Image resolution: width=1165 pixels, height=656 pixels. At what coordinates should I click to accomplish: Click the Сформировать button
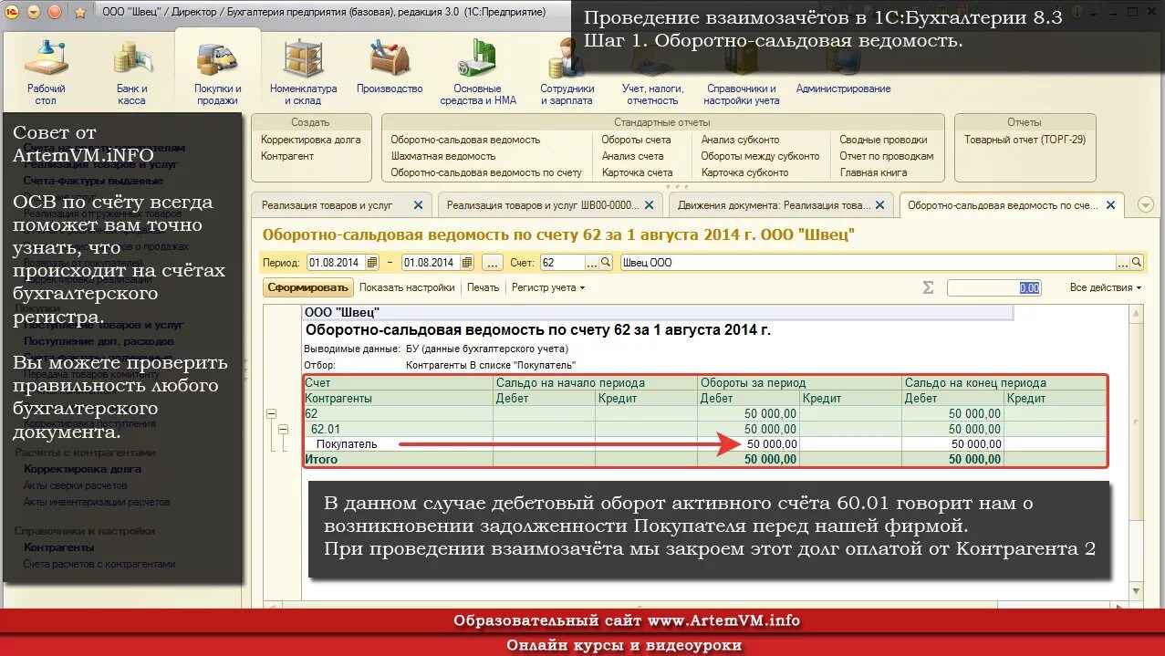[x=308, y=287]
